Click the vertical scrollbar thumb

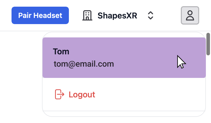pos(208,44)
